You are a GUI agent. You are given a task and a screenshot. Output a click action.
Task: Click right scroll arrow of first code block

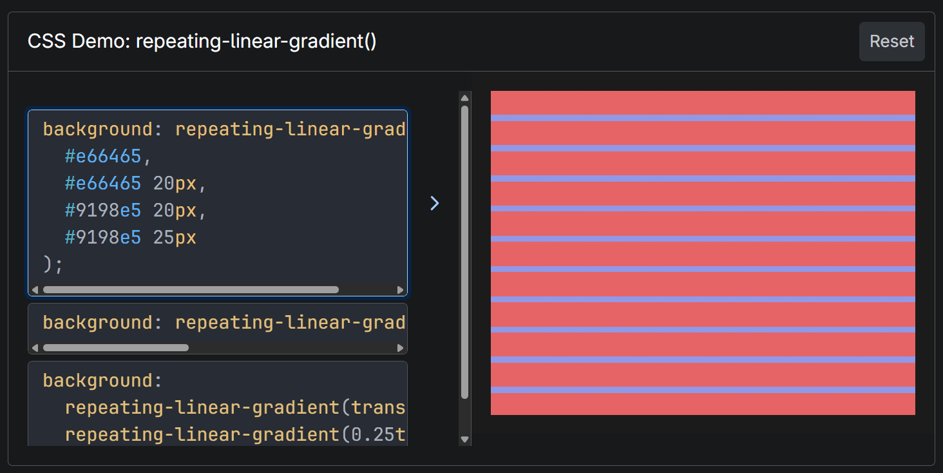point(401,290)
